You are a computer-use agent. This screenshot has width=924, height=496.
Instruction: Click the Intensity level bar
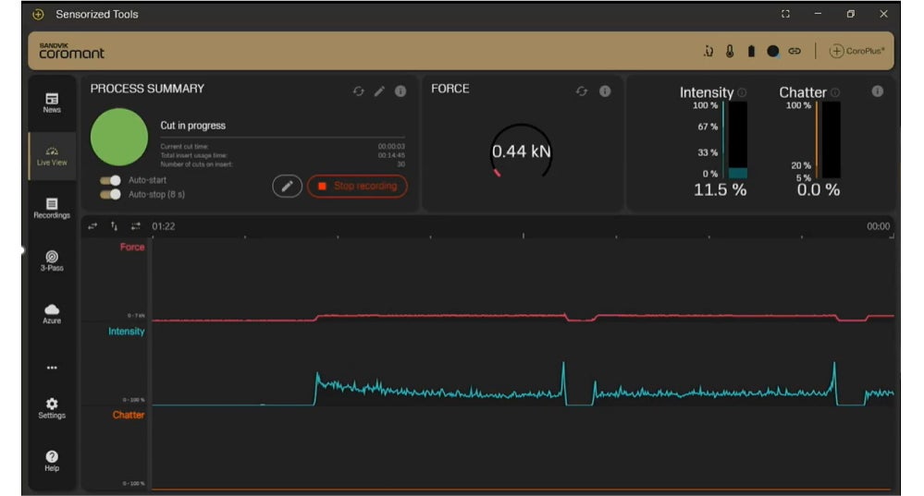[x=737, y=140]
